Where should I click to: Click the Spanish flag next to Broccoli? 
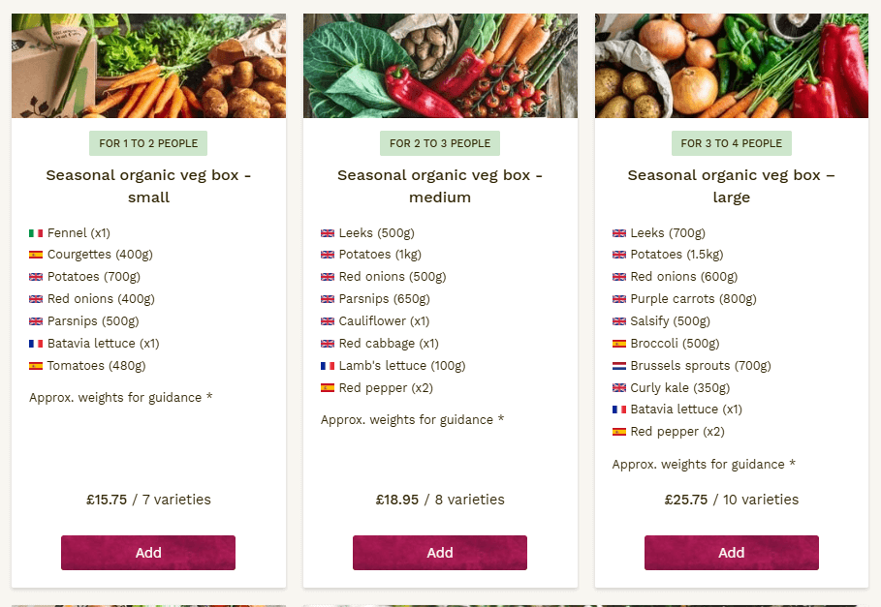pyautogui.click(x=619, y=344)
